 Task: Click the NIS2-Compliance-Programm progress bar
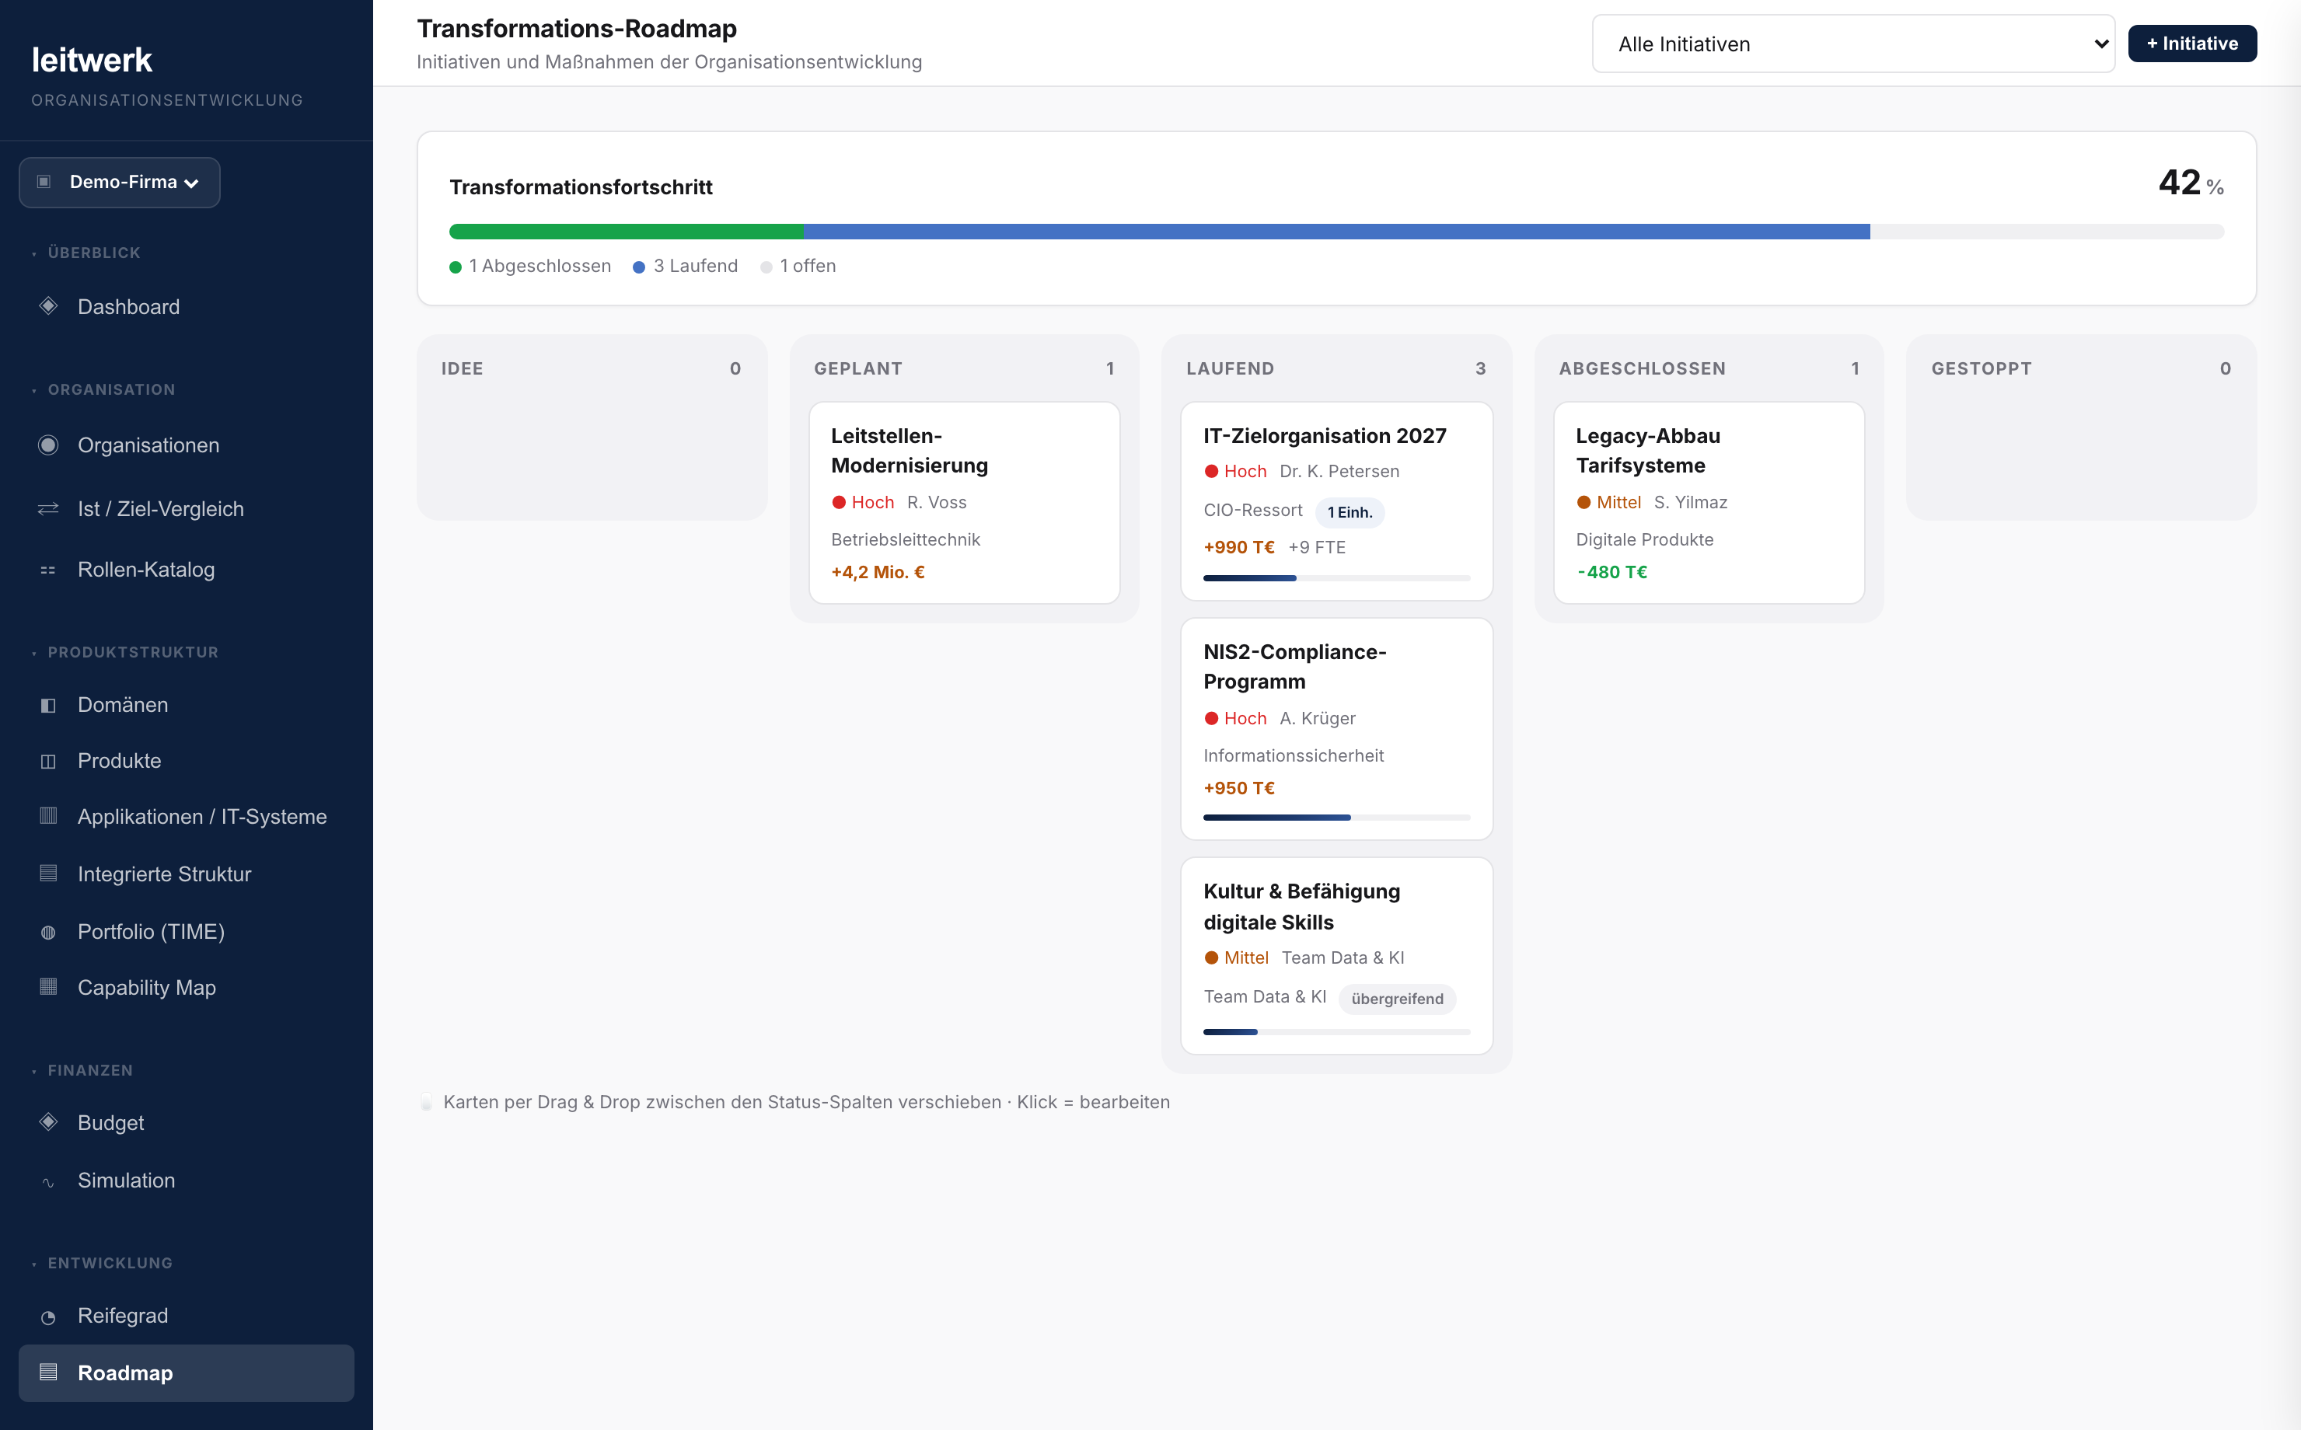[x=1336, y=817]
